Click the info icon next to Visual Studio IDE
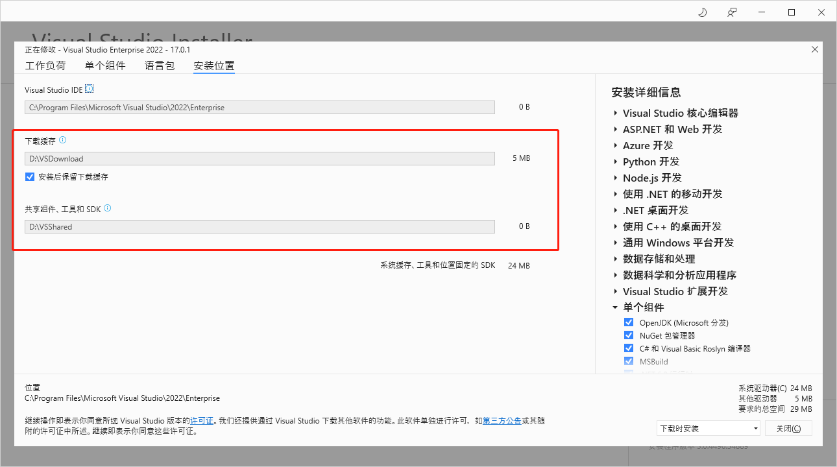The image size is (837, 467). [x=88, y=88]
